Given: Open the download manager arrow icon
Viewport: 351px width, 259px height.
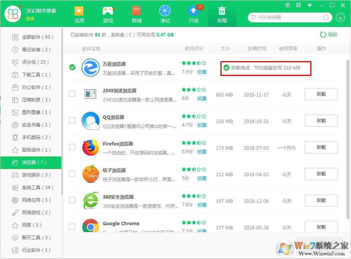Looking at the screenshot, I should 340,17.
